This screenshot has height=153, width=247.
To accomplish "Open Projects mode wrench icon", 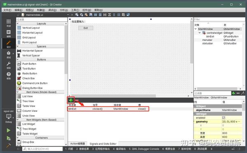I will coord(9,65).
